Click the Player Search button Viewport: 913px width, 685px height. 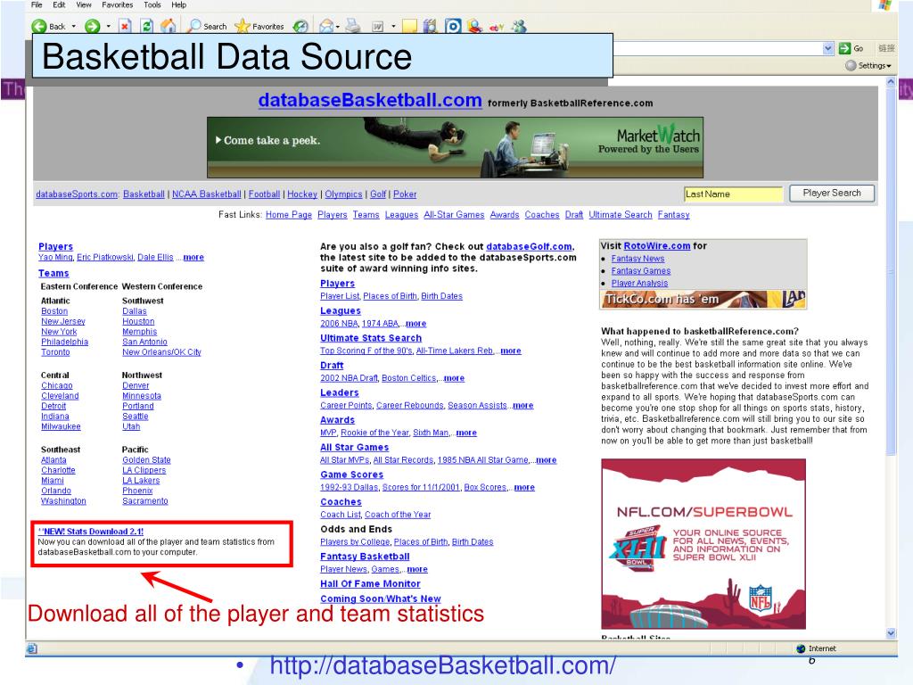(x=832, y=194)
